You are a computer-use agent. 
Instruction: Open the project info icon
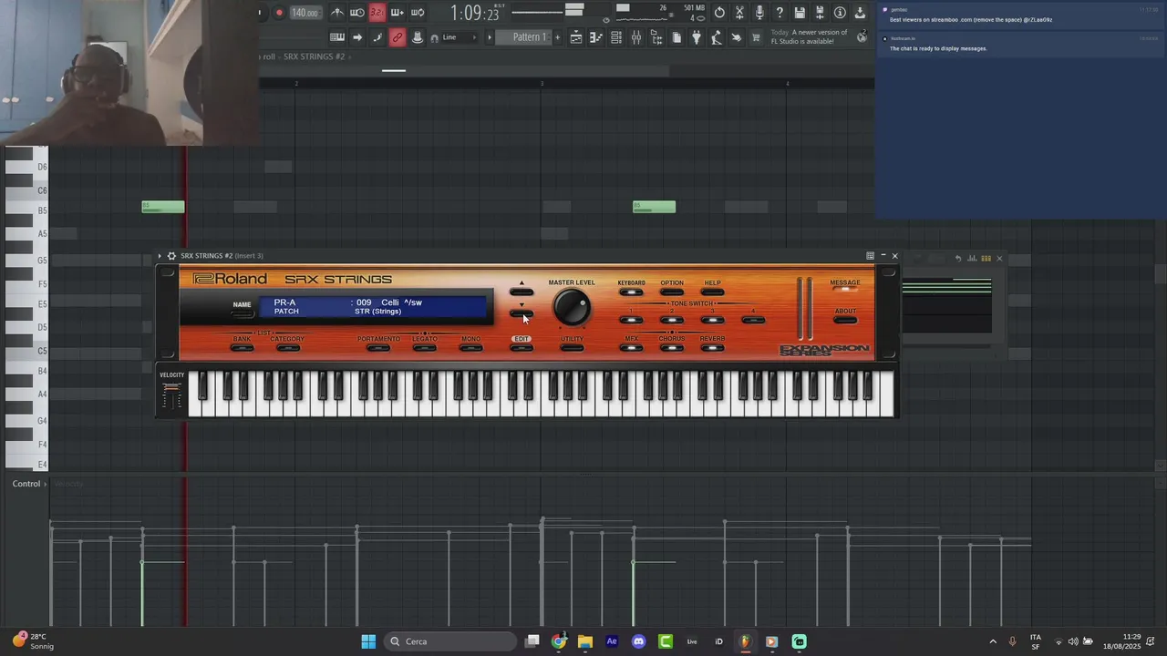840,13
